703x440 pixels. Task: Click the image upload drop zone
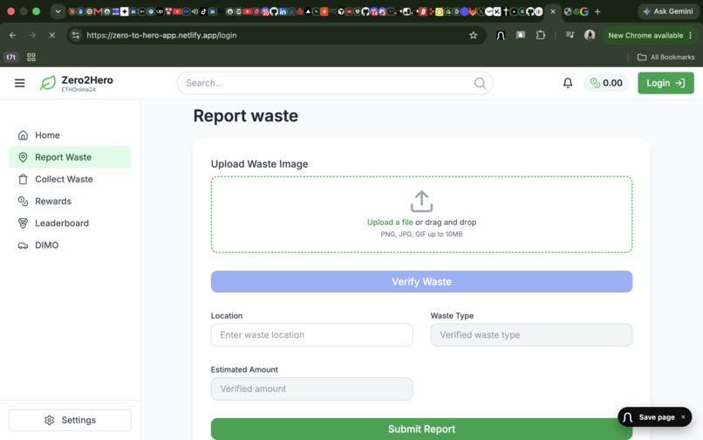[x=421, y=214]
